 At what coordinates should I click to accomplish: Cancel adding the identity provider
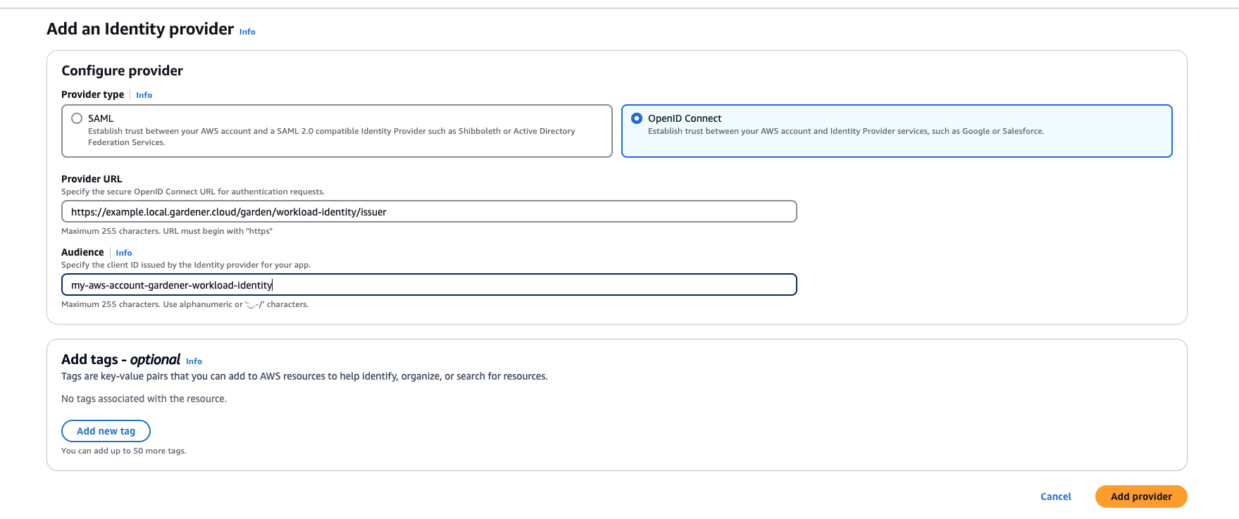[x=1055, y=496]
